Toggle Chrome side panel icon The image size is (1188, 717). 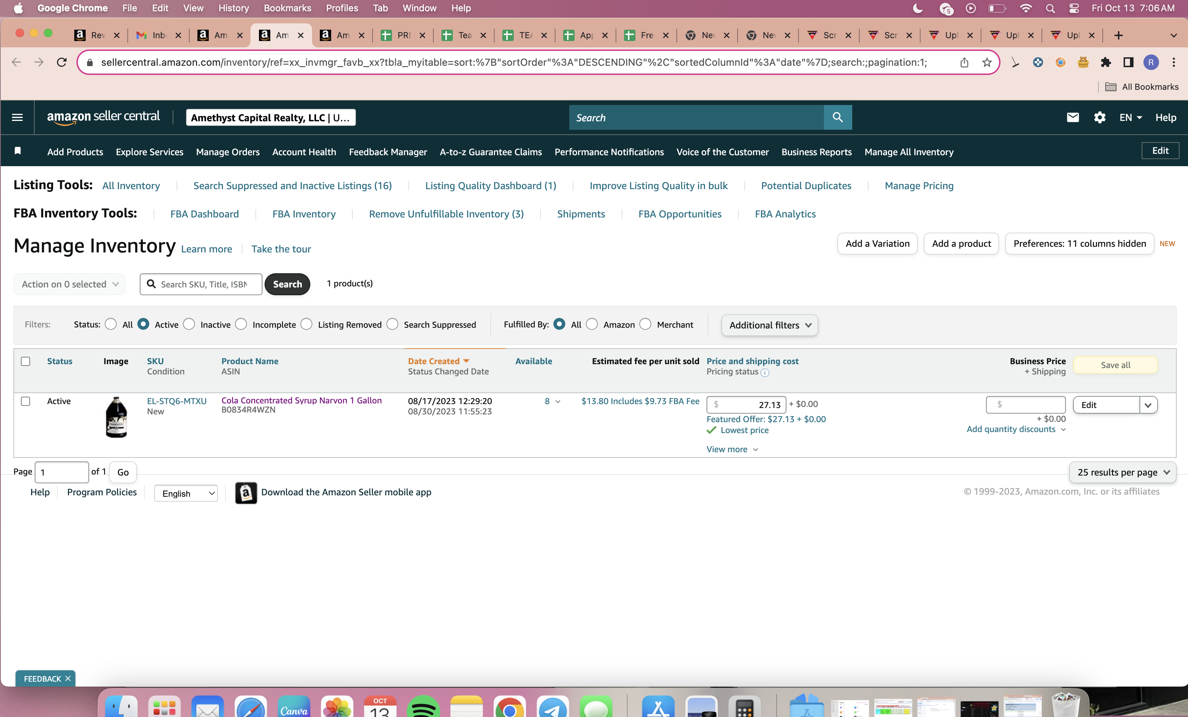(1128, 62)
